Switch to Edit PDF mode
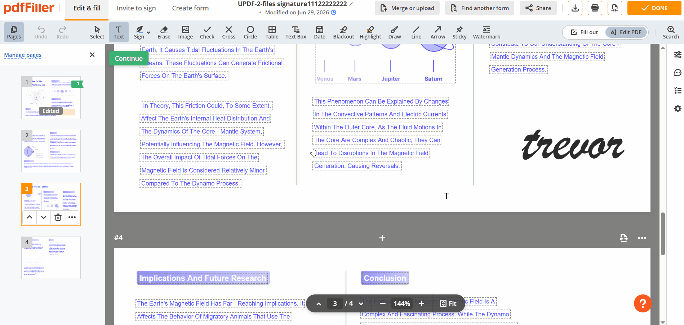This screenshot has height=325, width=684. pyautogui.click(x=626, y=32)
